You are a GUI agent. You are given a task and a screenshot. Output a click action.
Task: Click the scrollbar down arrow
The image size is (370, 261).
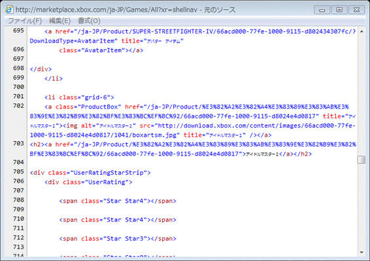point(362,252)
